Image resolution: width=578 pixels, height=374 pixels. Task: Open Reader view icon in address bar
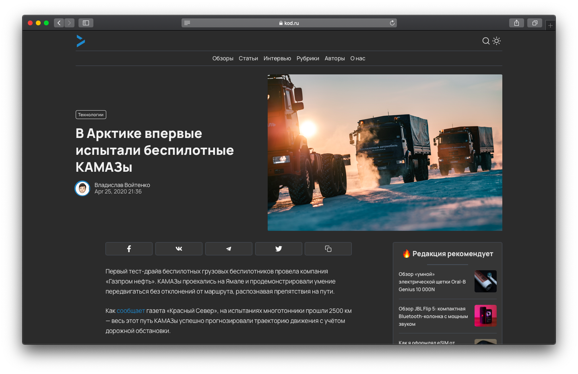point(187,23)
